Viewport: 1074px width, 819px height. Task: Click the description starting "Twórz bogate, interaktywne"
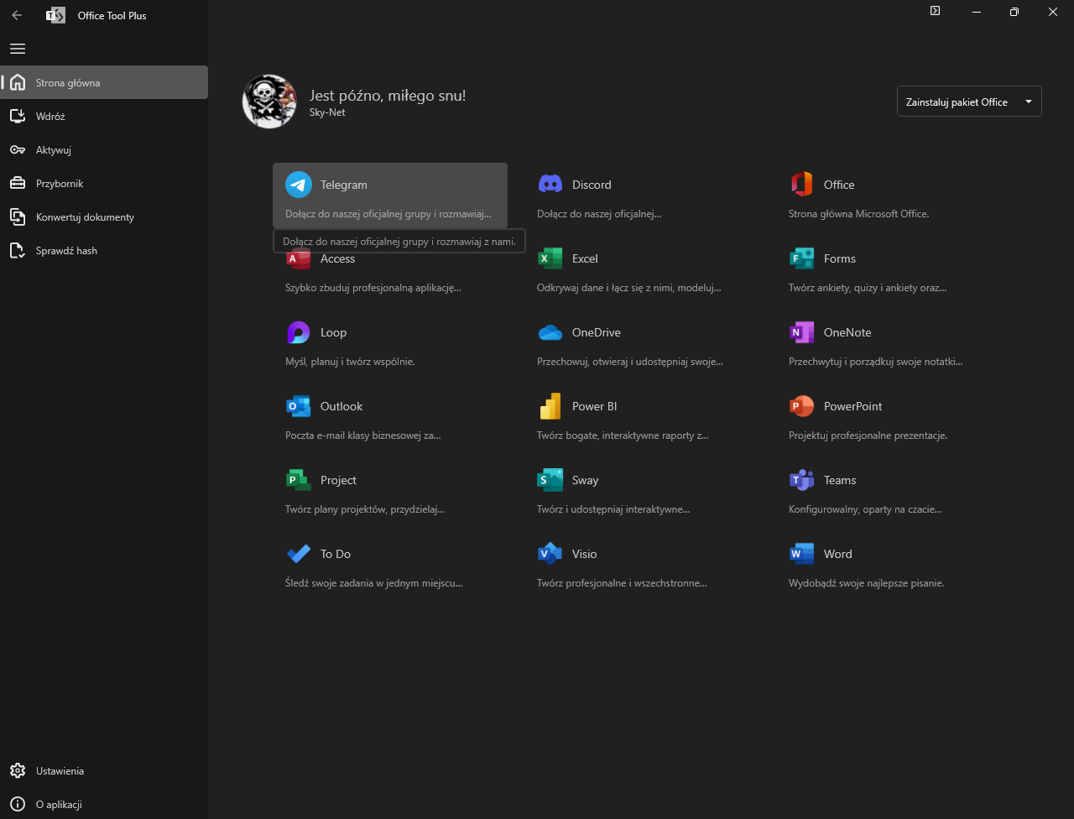coord(623,436)
